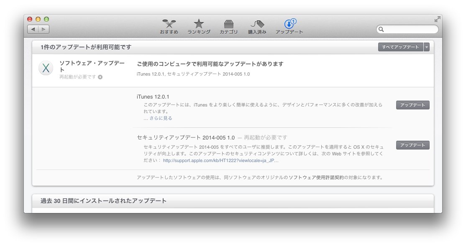Image resolution: width=466 pixels, height=246 pixels.
Task: Collapse details via the 再起動が必要です arrow
Action: click(x=100, y=77)
